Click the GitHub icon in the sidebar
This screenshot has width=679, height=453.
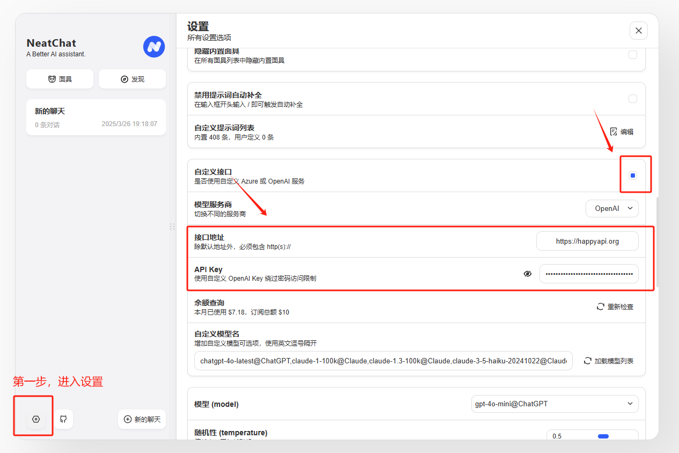pyautogui.click(x=63, y=419)
